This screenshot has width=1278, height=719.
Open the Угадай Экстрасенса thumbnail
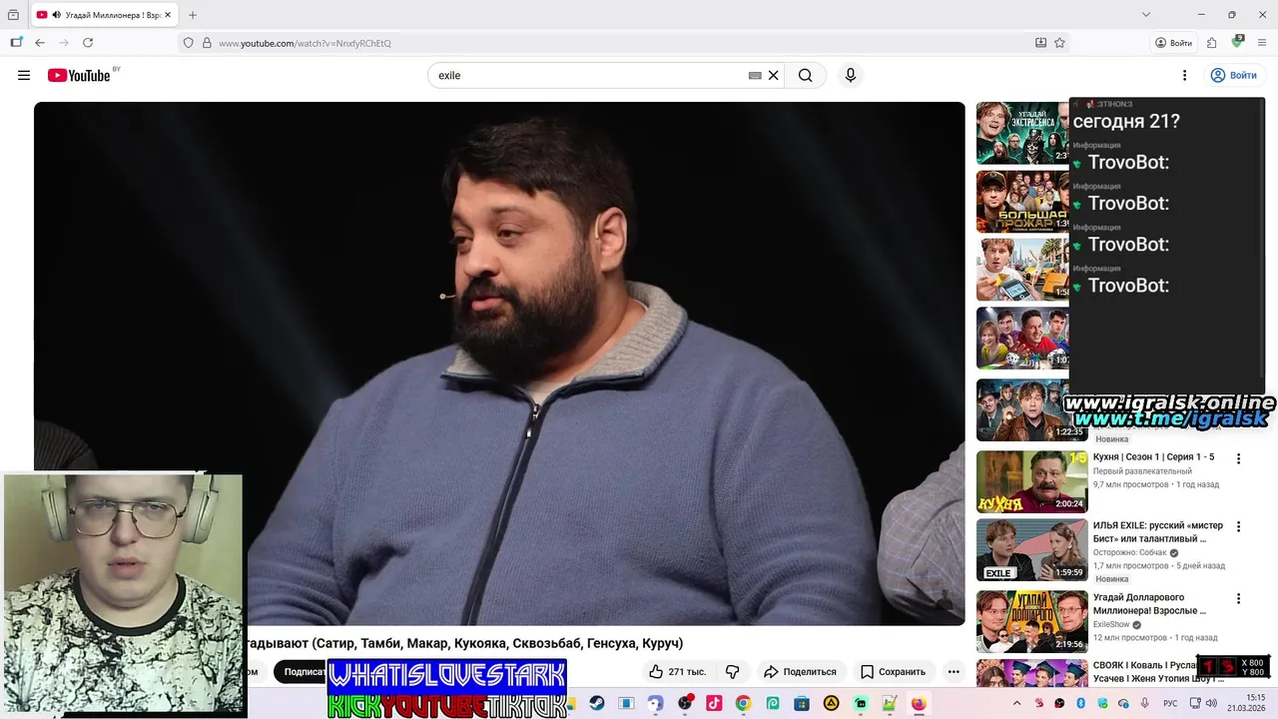tap(1022, 133)
